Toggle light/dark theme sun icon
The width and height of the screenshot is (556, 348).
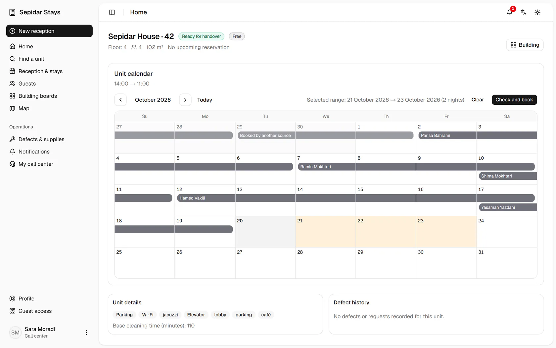[537, 12]
